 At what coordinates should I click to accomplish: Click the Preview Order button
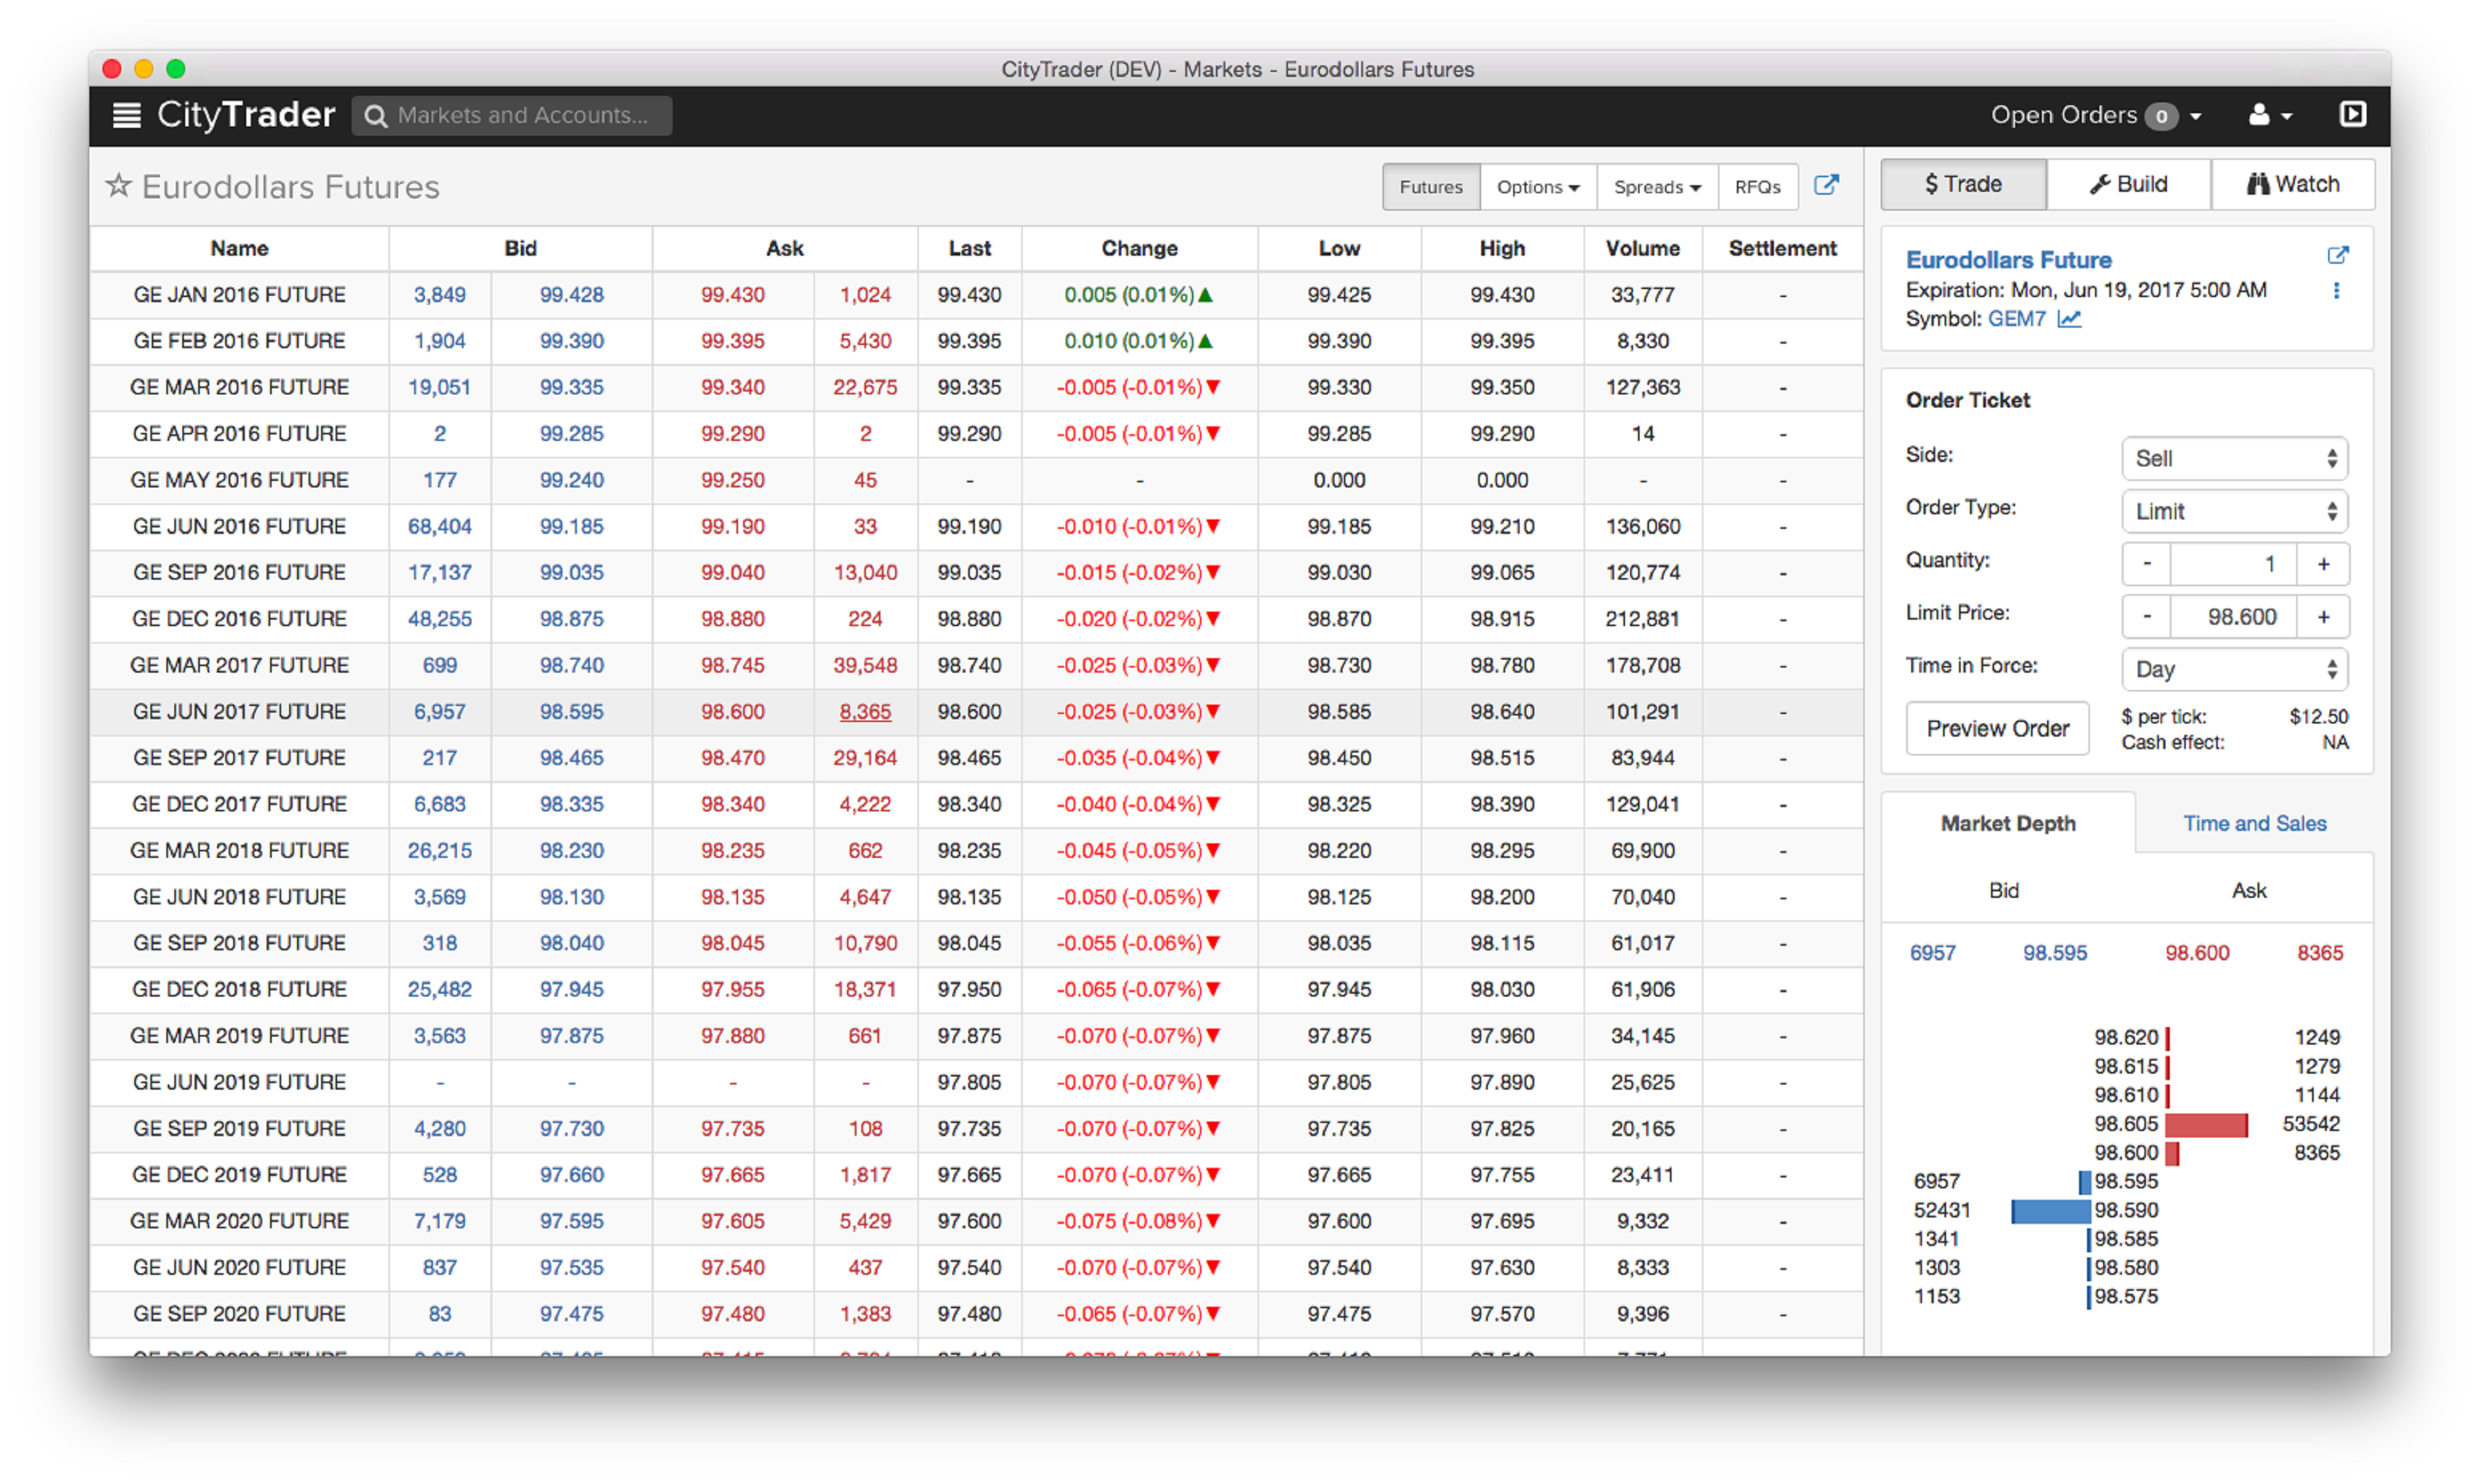pos(1997,728)
